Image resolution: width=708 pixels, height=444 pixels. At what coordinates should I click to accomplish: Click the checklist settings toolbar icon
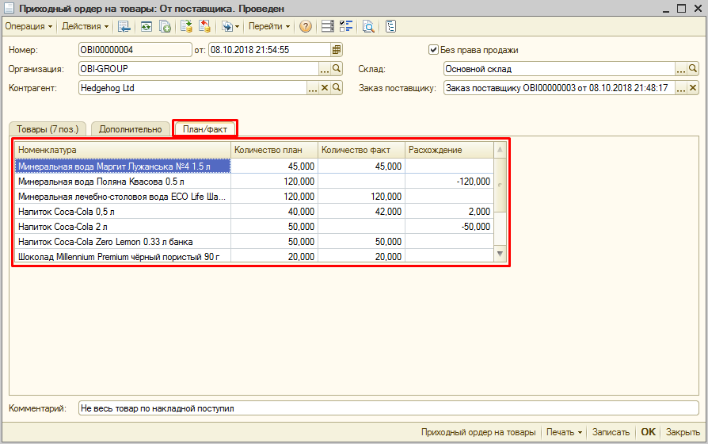point(346,26)
